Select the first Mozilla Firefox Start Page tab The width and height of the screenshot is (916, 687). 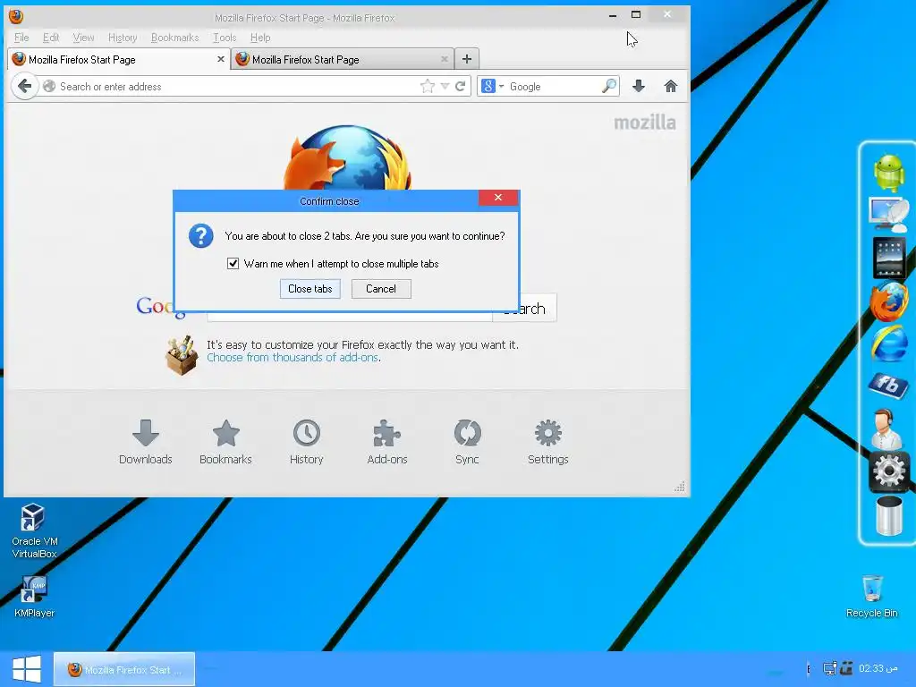coord(119,60)
